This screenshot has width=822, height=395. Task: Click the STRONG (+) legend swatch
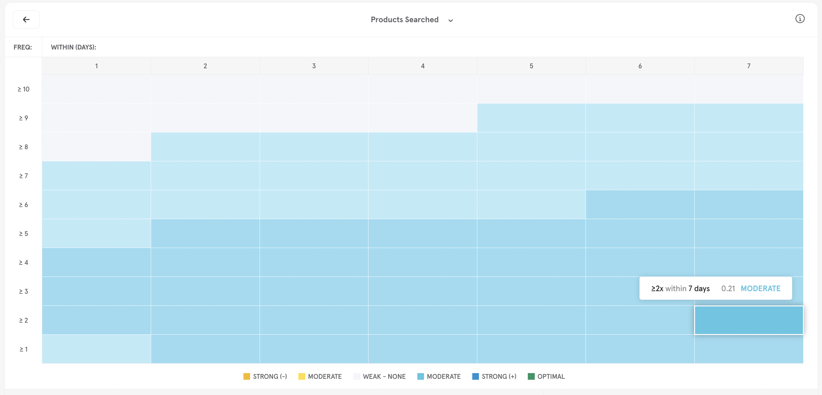[475, 376]
